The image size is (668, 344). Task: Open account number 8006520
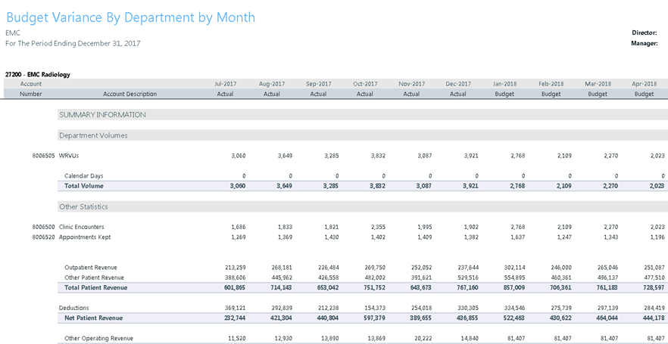click(x=43, y=237)
